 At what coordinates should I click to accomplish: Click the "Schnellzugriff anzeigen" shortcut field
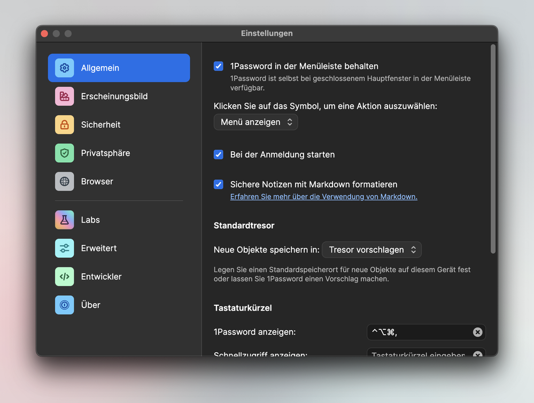418,354
